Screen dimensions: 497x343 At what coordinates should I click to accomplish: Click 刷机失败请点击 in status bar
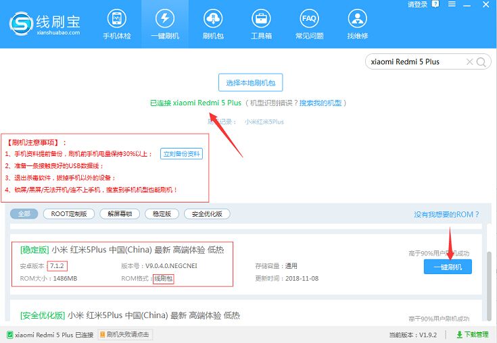[125, 335]
